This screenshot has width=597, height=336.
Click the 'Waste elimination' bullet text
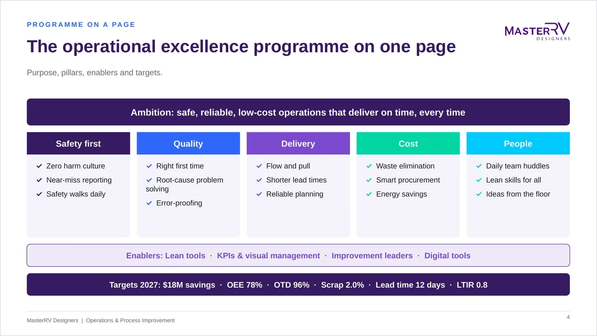pos(405,166)
